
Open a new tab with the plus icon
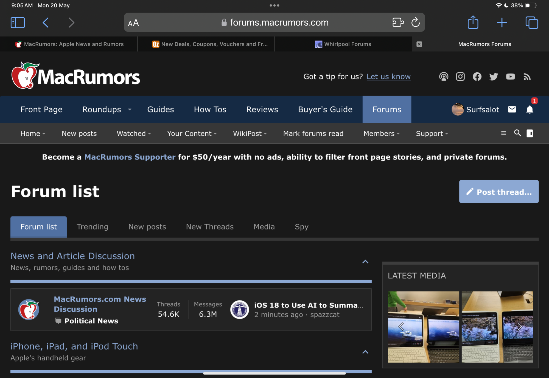(x=502, y=22)
